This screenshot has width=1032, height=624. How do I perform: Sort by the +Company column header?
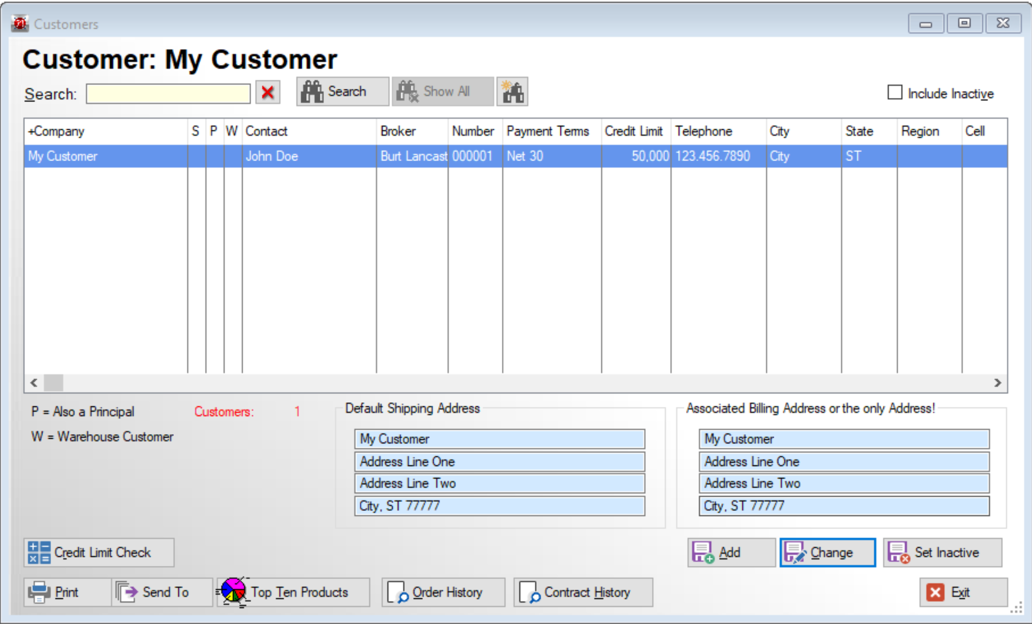tap(106, 131)
